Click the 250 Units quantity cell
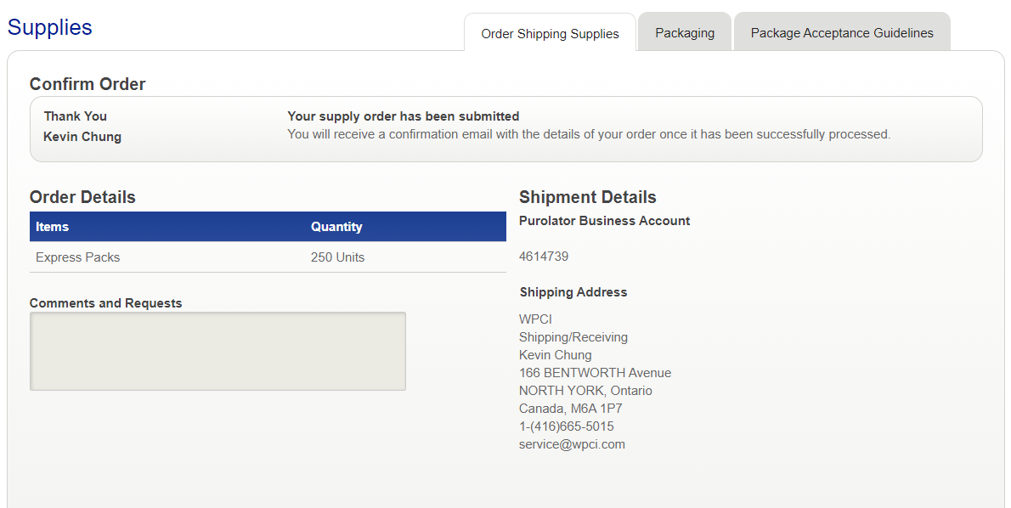Screen dimensions: 1011x508 tap(337, 257)
